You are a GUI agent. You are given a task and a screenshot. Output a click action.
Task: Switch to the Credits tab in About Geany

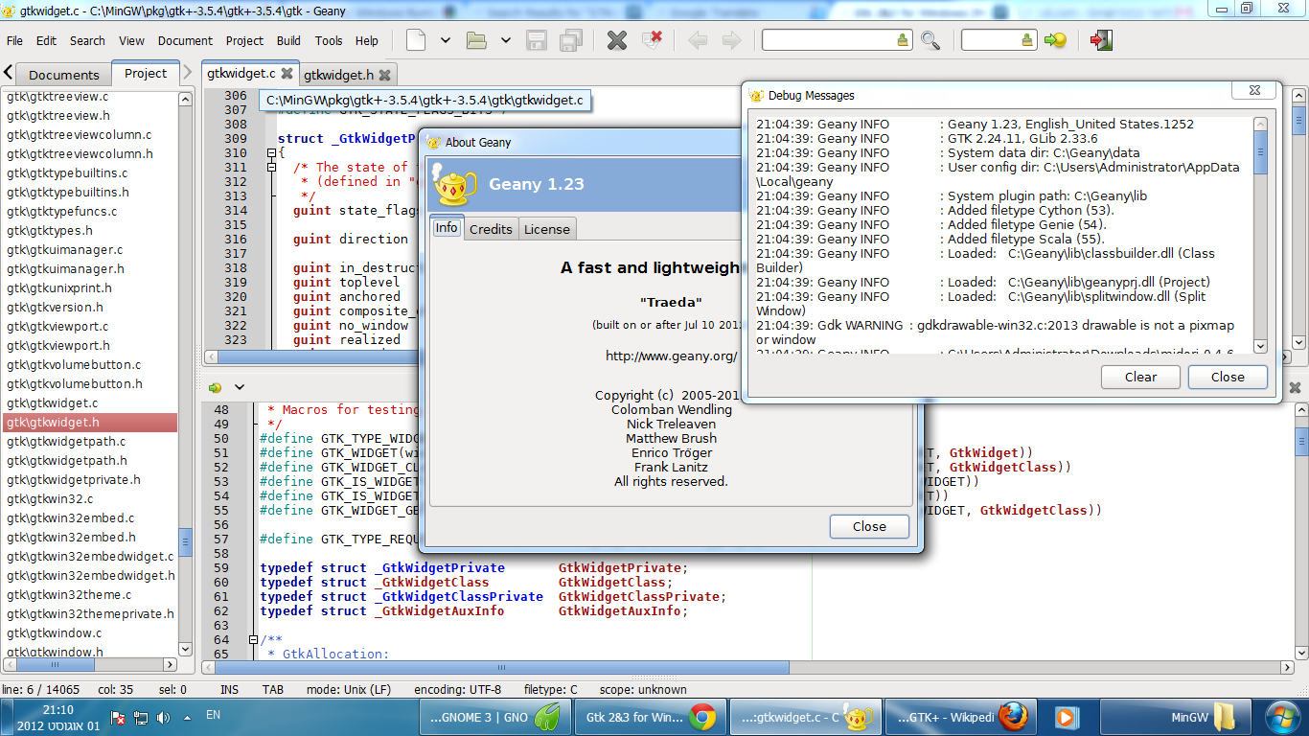point(491,228)
